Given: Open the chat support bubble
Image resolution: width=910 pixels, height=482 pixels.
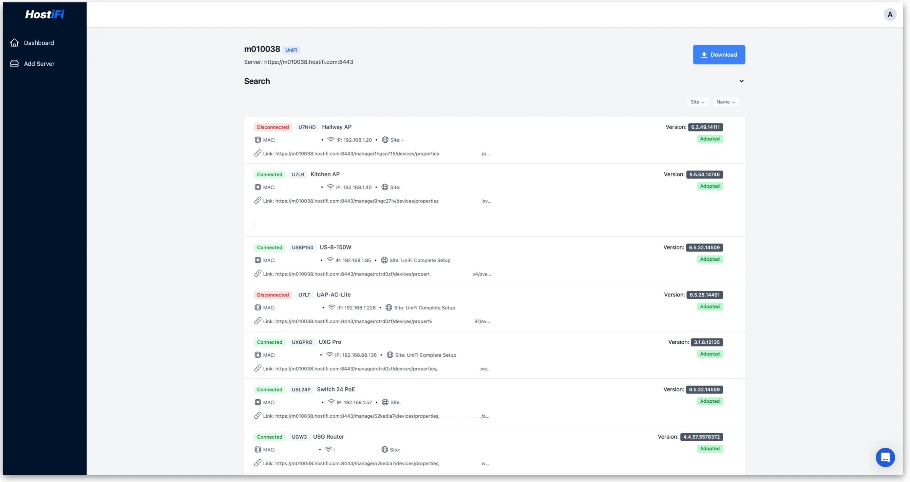Looking at the screenshot, I should pos(885,457).
